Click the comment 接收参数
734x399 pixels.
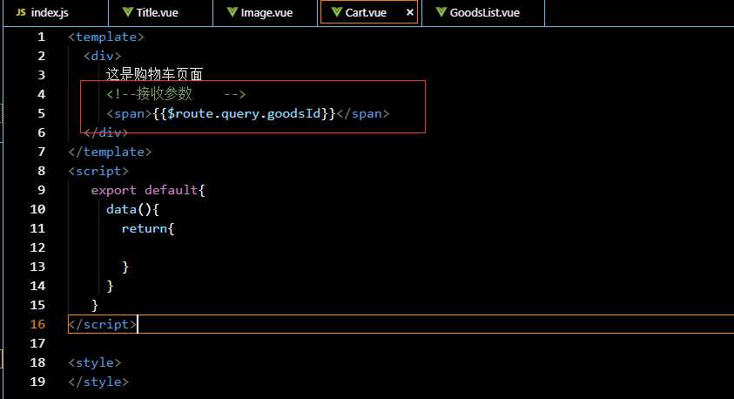click(165, 94)
